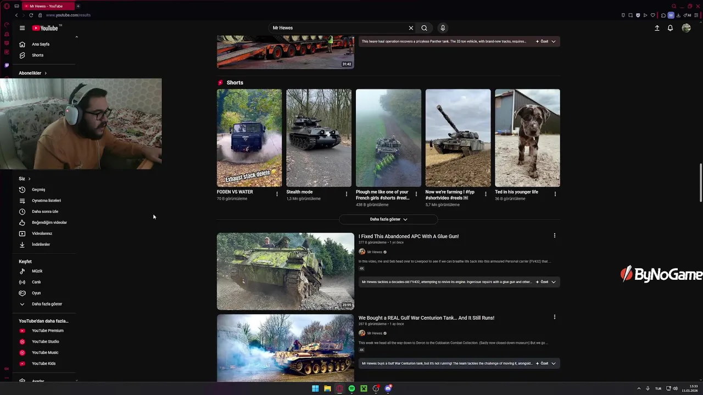This screenshot has width=703, height=395.
Task: Open Mr Hewes channel under Glue Gun video
Action: 375,252
